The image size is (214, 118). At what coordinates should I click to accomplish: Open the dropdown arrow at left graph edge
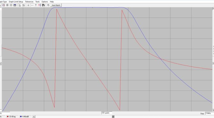click(1, 64)
